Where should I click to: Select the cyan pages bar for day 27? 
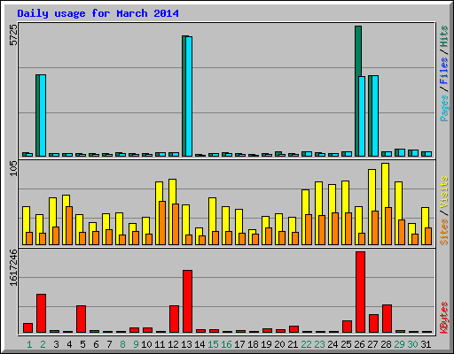pyautogui.click(x=375, y=116)
